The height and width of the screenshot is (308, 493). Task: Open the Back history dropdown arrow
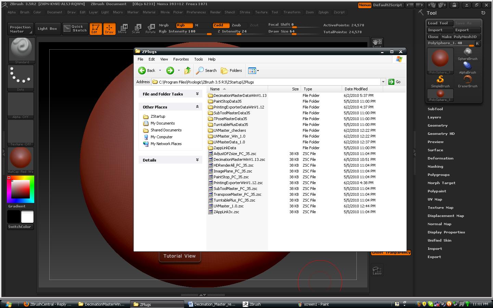(x=160, y=70)
